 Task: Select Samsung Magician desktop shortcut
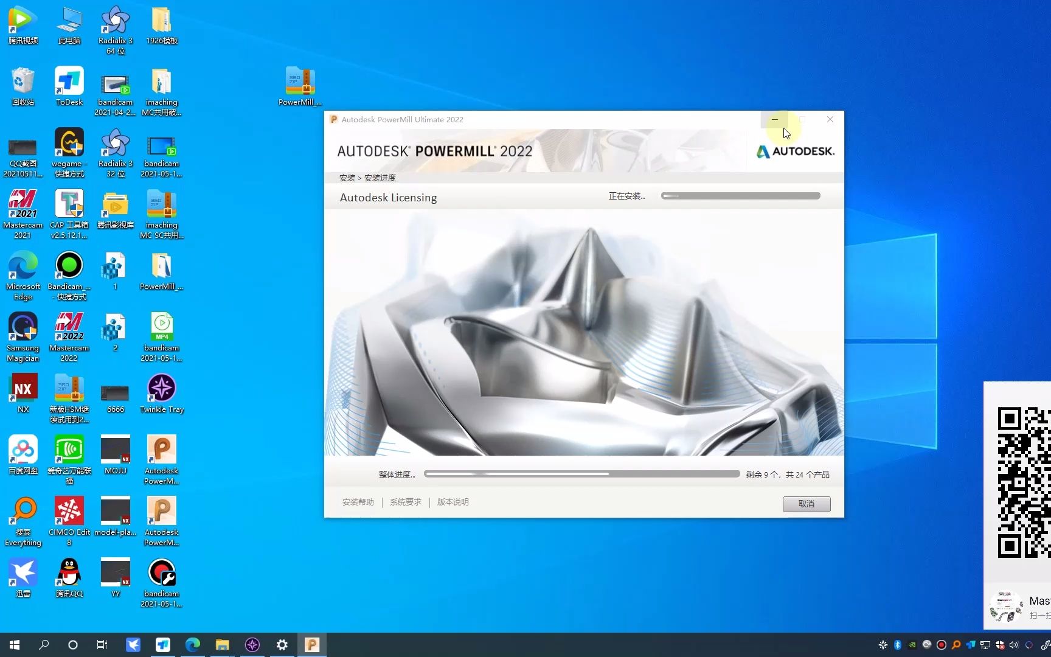click(x=23, y=338)
